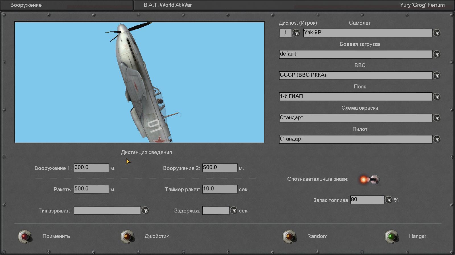The image size is (455, 255).
Task: Open the Самолет dropdown arrow next to Yak-9P
Action: pyautogui.click(x=437, y=33)
